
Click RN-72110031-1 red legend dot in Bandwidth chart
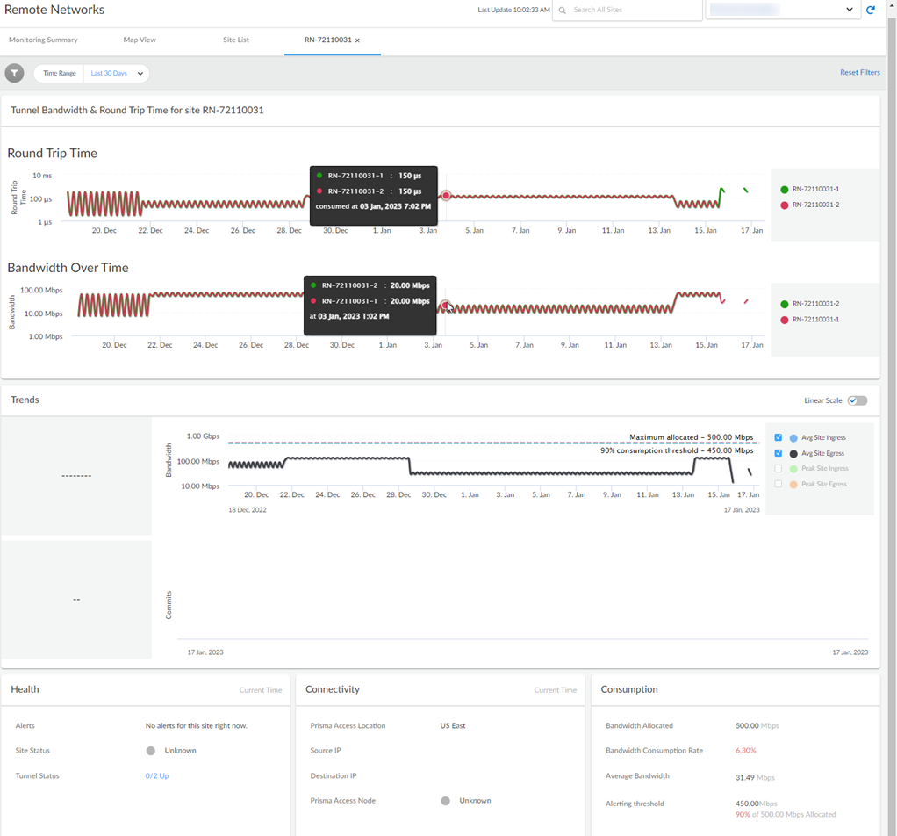pyautogui.click(x=784, y=320)
